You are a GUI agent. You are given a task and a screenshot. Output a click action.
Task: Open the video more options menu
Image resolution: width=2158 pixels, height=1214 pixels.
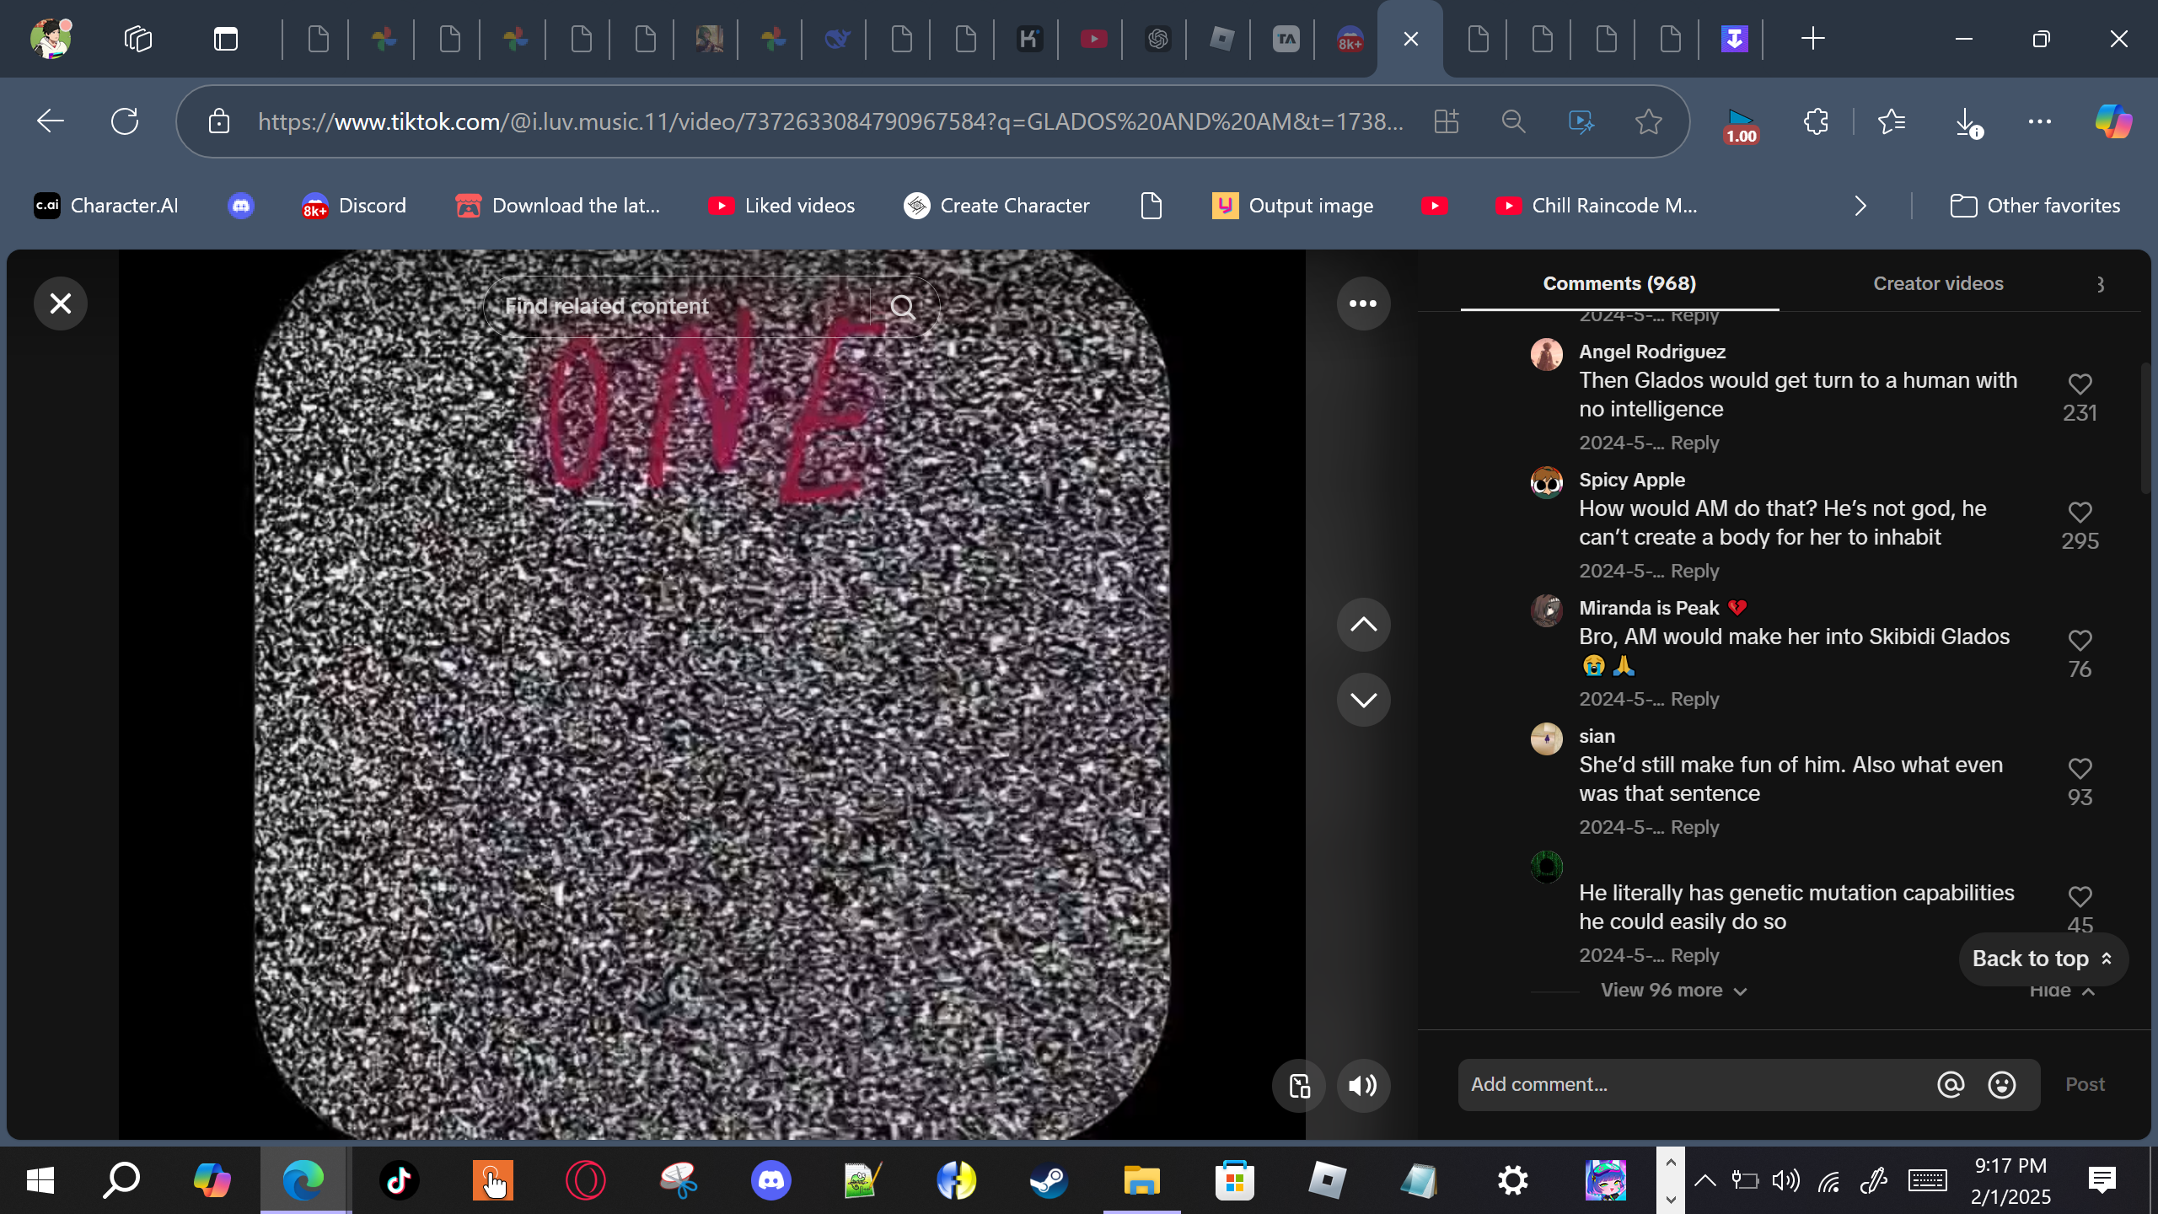[1363, 303]
